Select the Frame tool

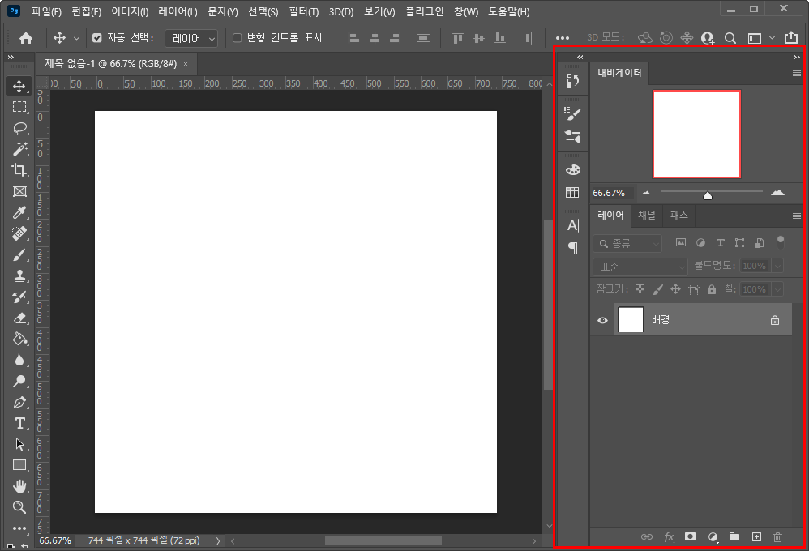pos(19,191)
